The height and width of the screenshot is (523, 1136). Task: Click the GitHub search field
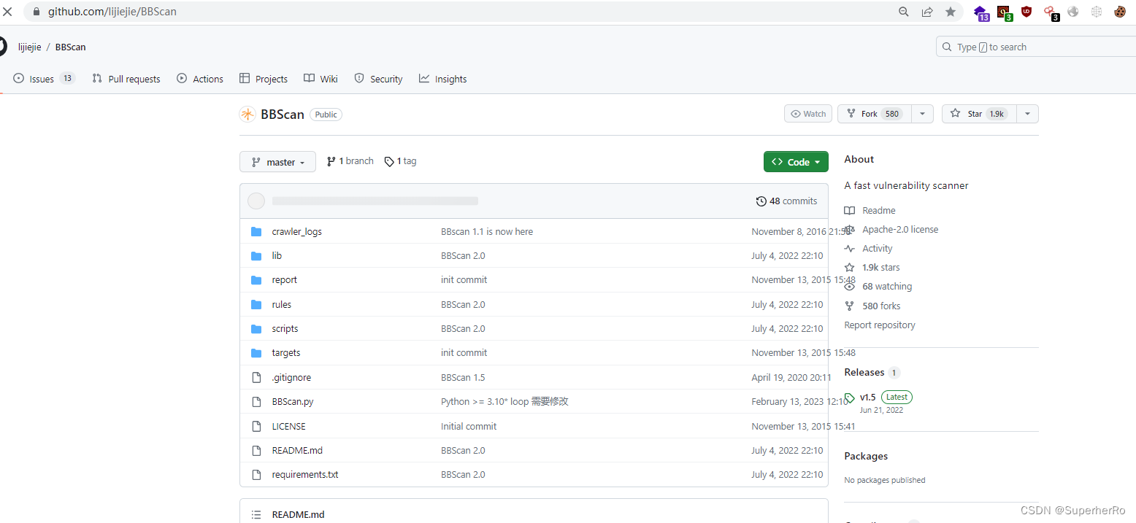pyautogui.click(x=1036, y=47)
